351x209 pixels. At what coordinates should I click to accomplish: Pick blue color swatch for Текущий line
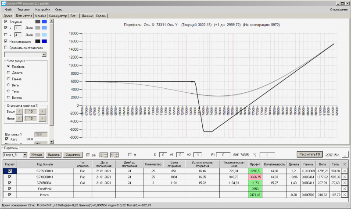[44, 21]
